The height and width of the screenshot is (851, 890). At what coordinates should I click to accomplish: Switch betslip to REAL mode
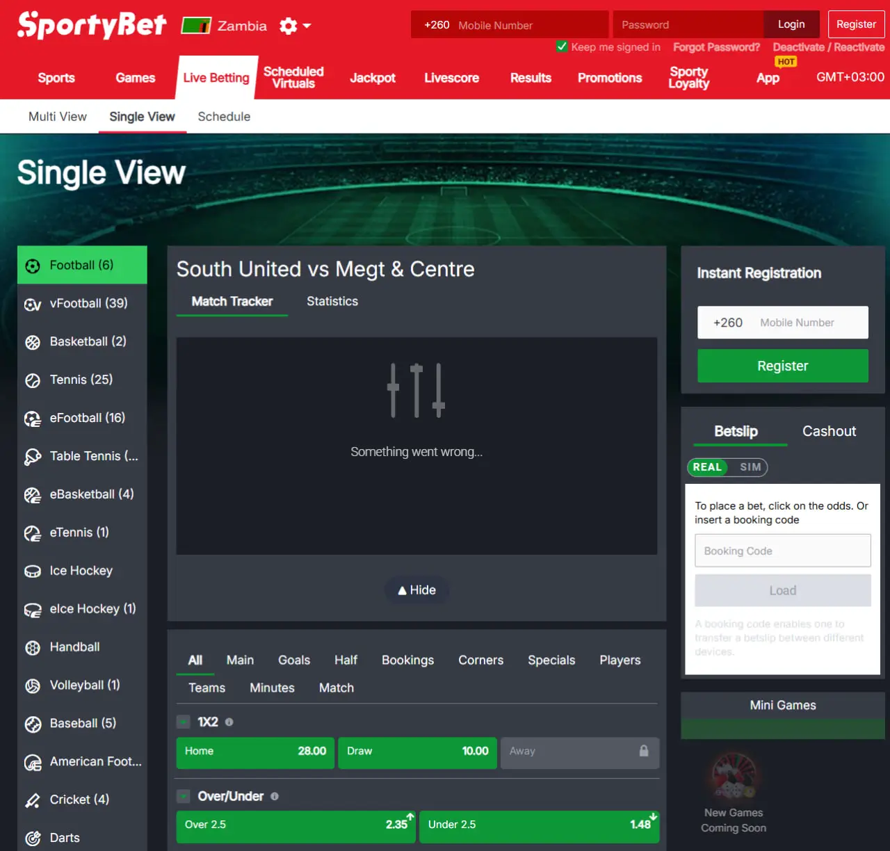[x=707, y=467]
